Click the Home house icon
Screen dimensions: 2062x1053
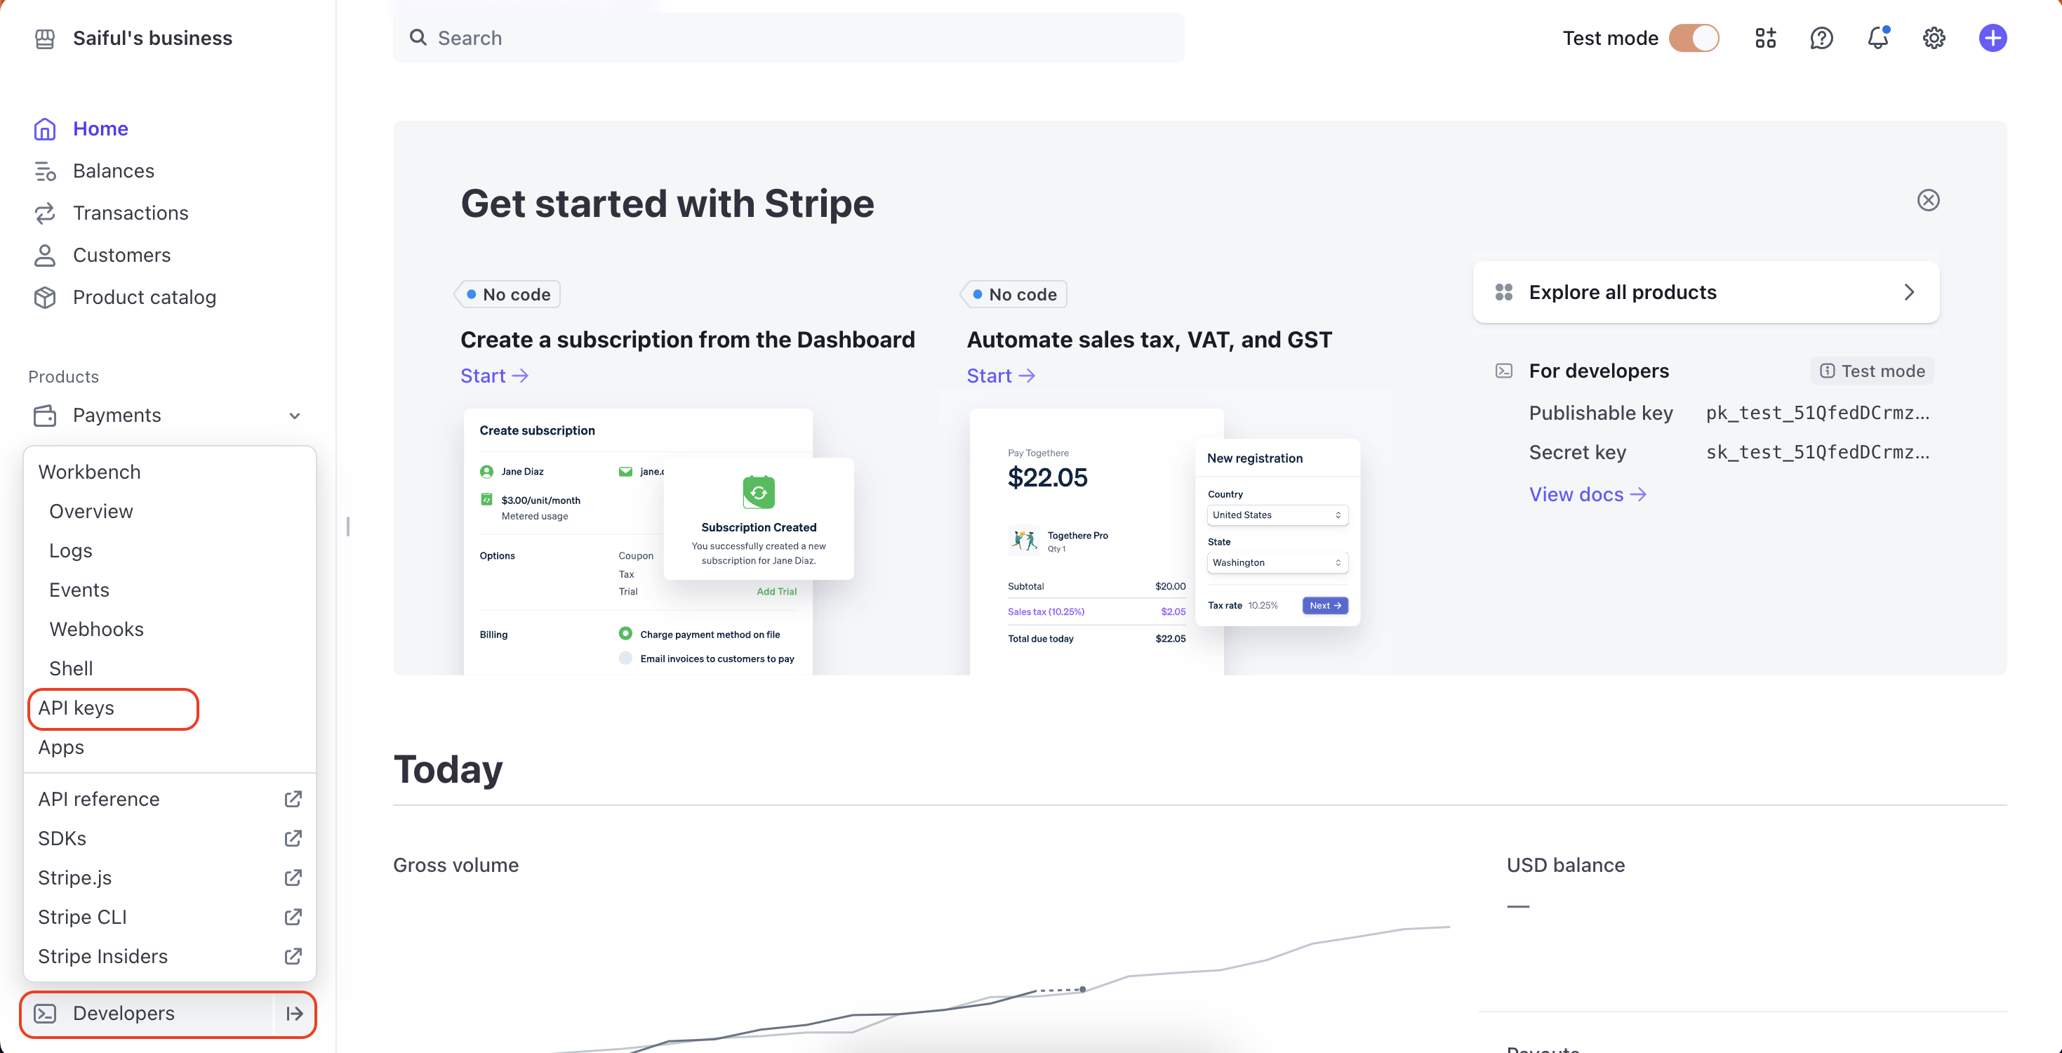(x=45, y=129)
